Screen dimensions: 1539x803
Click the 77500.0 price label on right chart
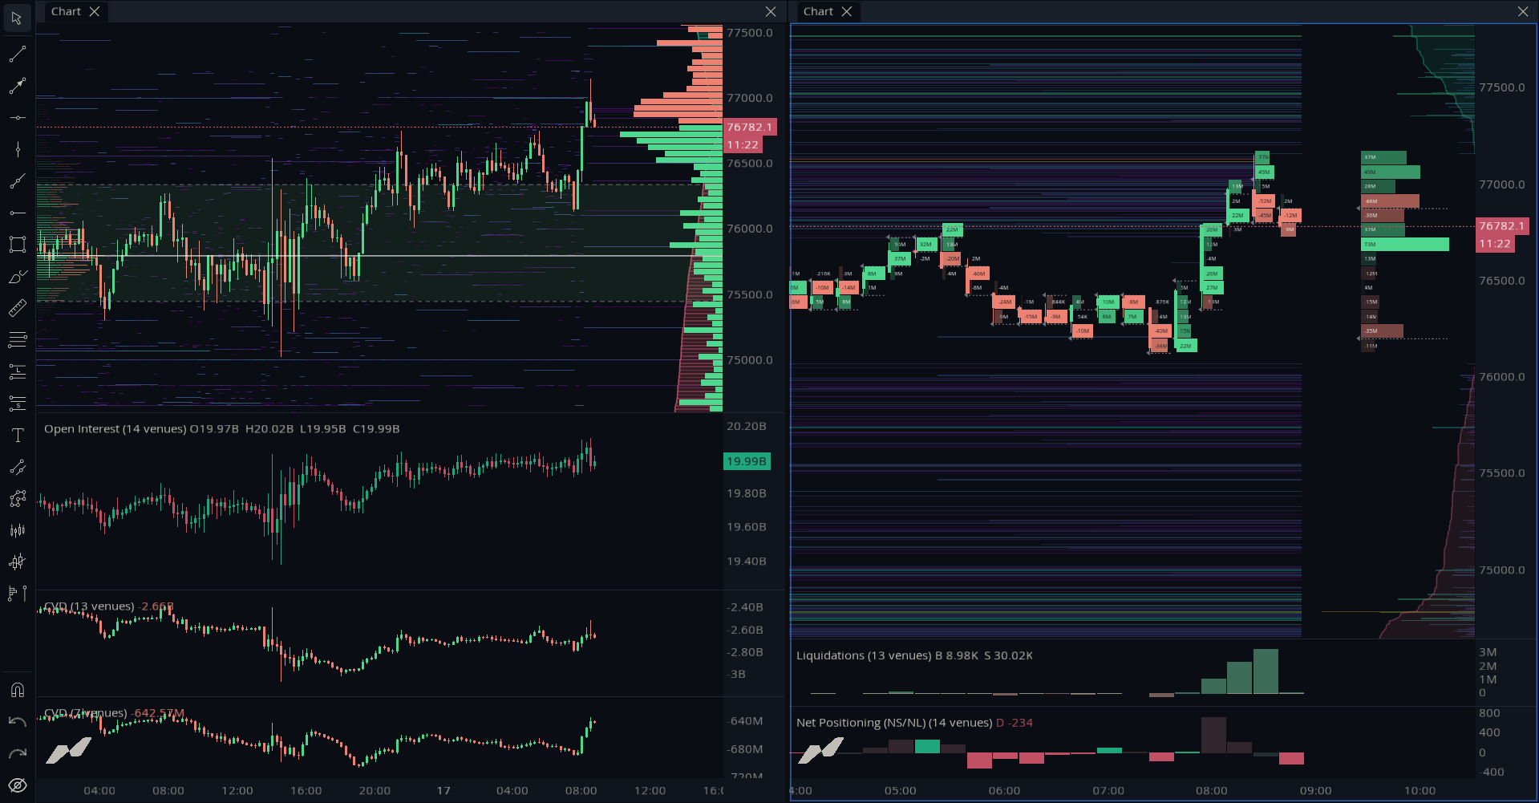tap(1501, 87)
